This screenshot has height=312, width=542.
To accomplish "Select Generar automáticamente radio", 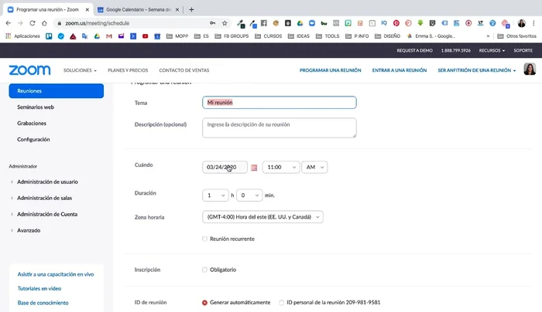I will 204,303.
